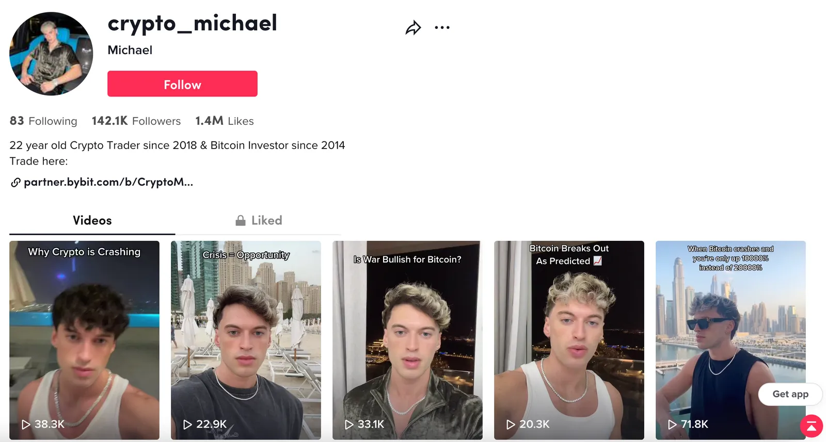The height and width of the screenshot is (442, 826).
Task: View the 83 Following list
Action: (x=43, y=121)
